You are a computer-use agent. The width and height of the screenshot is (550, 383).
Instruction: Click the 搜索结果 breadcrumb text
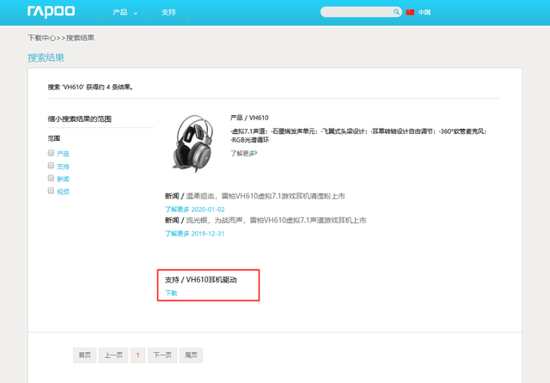click(x=80, y=38)
